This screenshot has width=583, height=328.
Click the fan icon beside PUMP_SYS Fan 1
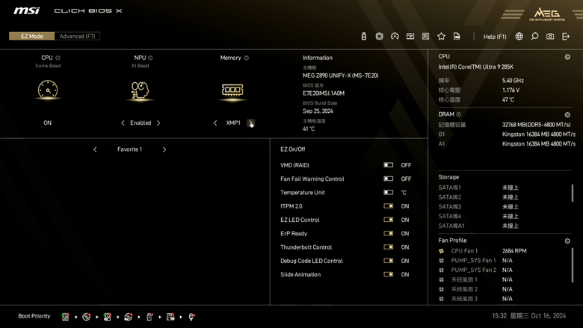[441, 261]
